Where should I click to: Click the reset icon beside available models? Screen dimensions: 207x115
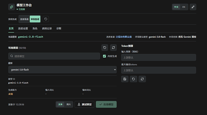coord(105,48)
